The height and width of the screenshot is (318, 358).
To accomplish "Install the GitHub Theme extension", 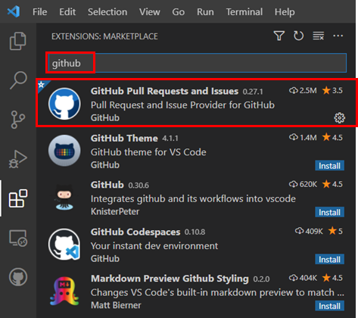I will (329, 166).
